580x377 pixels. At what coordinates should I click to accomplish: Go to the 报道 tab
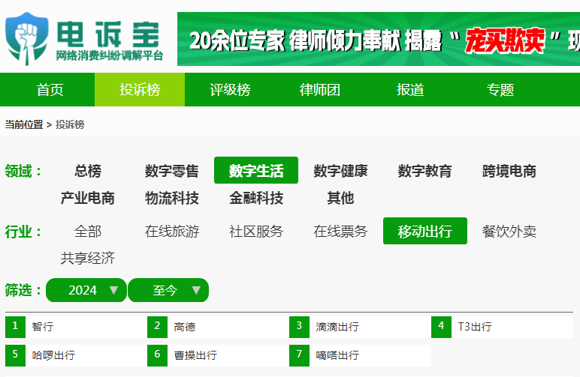coord(410,90)
